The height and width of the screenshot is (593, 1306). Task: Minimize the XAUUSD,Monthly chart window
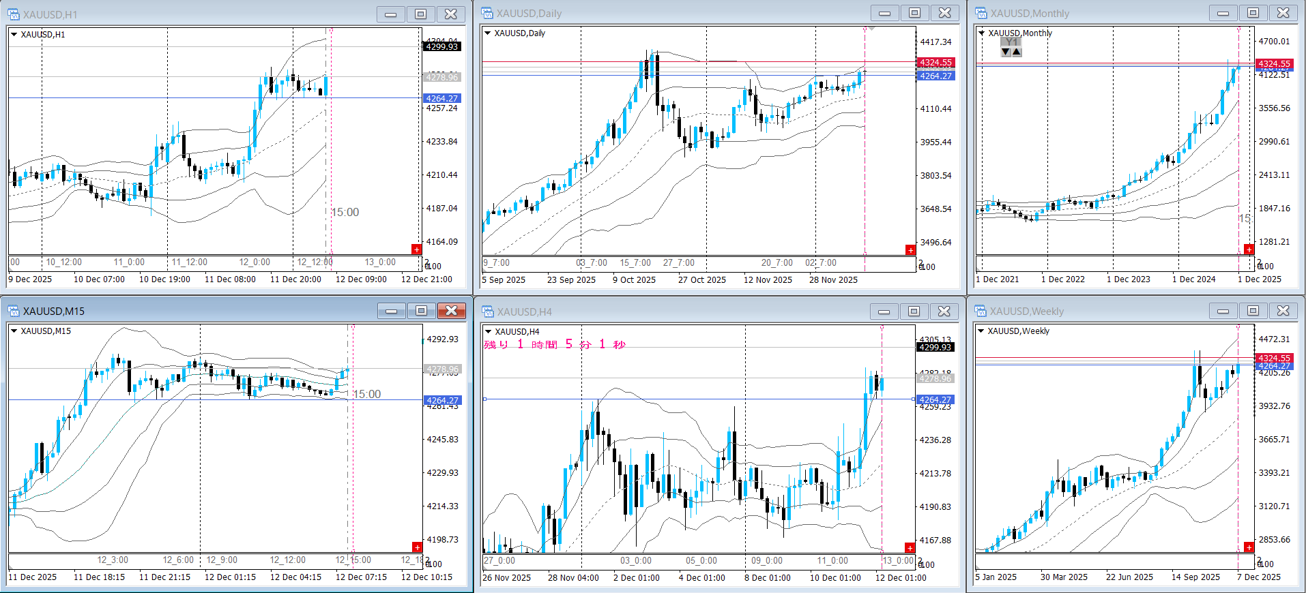pyautogui.click(x=1223, y=13)
